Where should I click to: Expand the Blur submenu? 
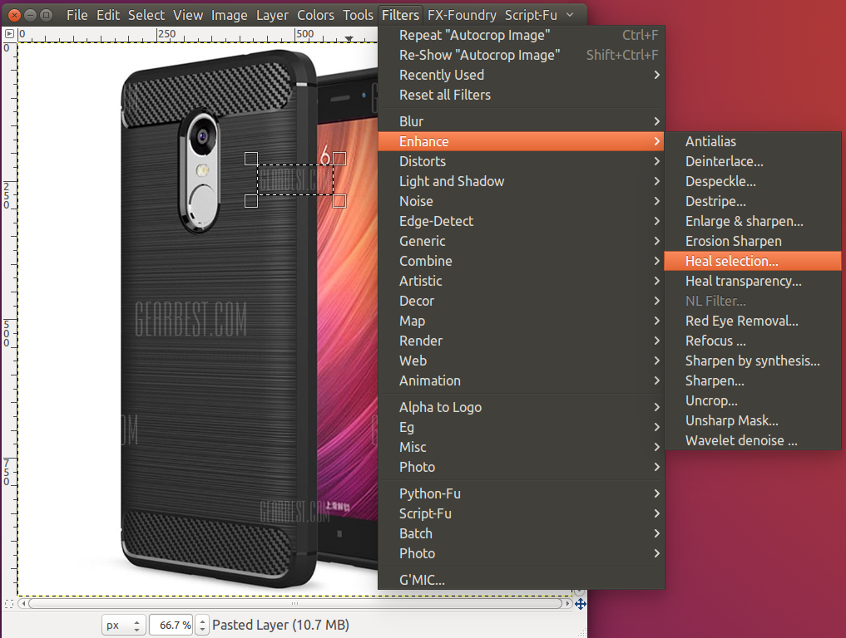[x=522, y=121]
